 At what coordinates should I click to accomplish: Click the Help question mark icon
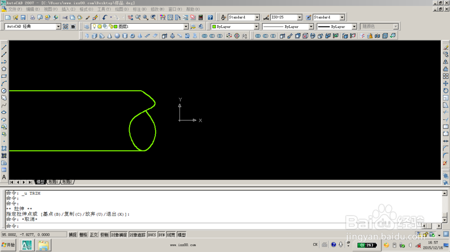(x=210, y=17)
